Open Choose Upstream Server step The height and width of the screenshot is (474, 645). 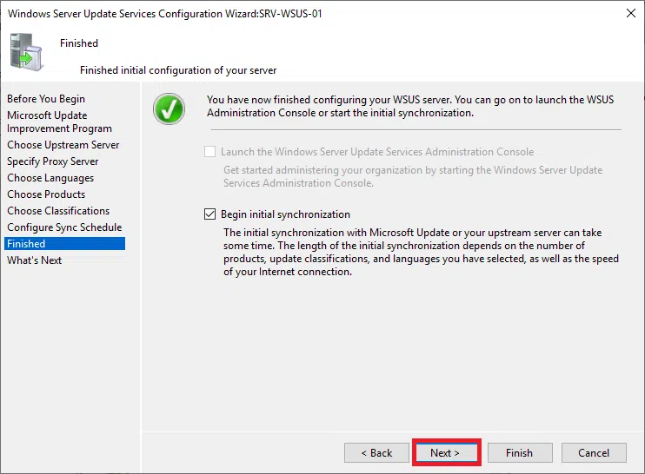(63, 145)
